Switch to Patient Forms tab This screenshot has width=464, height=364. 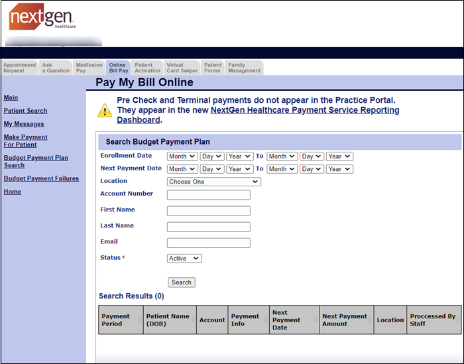pyautogui.click(x=213, y=68)
